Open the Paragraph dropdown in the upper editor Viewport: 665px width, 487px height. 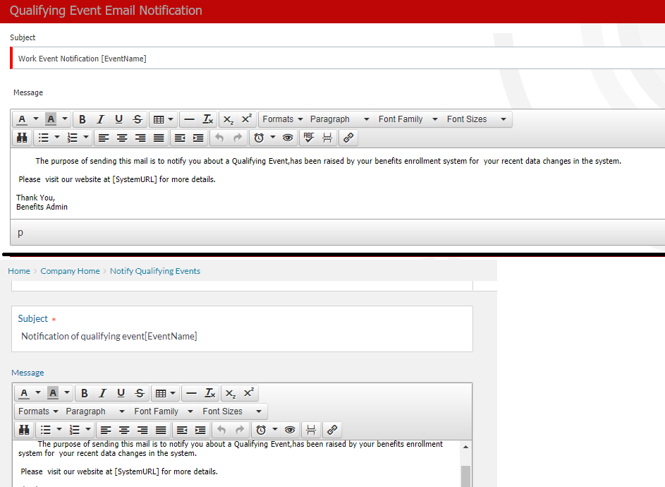[339, 119]
